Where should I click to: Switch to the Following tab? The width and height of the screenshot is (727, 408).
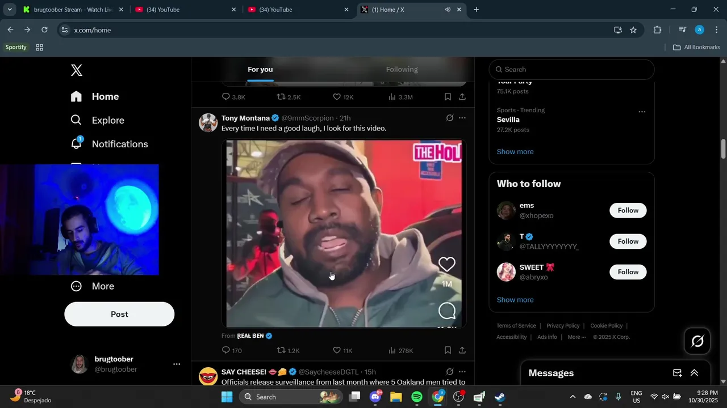(402, 69)
